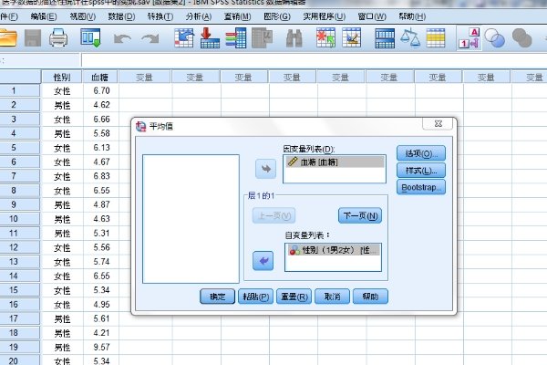Select the 血糖 column header
This screenshot has width=547, height=365.
click(100, 77)
